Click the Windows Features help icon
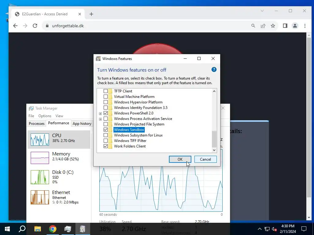The width and height of the screenshot is (314, 235). point(214,69)
